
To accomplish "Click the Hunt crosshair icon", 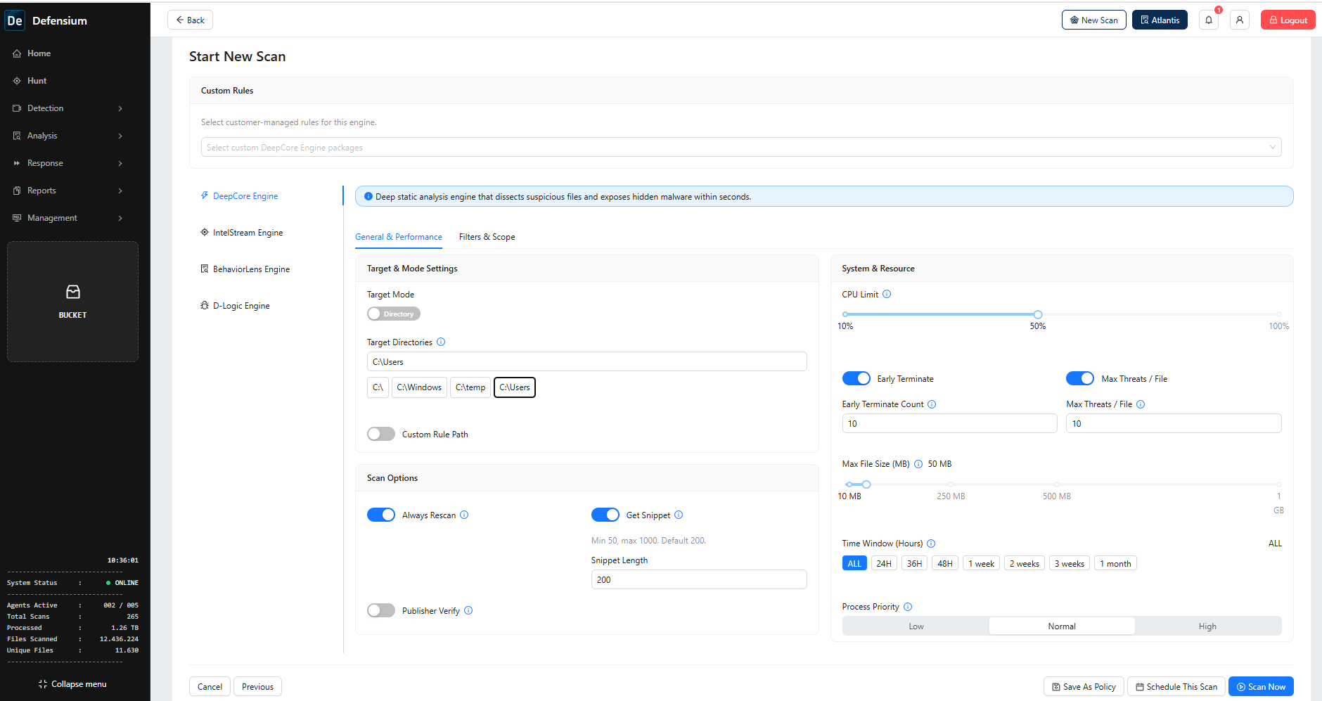I will coord(17,81).
